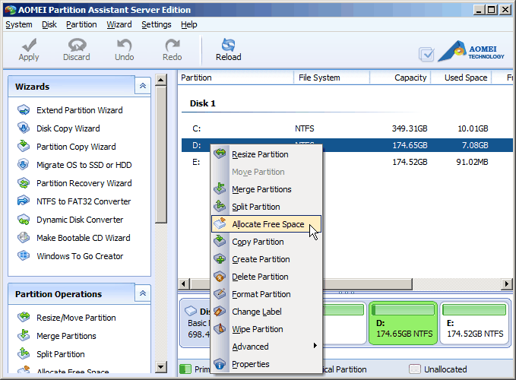The image size is (516, 380).
Task: Click the green Primary legend swatch
Action: click(x=185, y=369)
